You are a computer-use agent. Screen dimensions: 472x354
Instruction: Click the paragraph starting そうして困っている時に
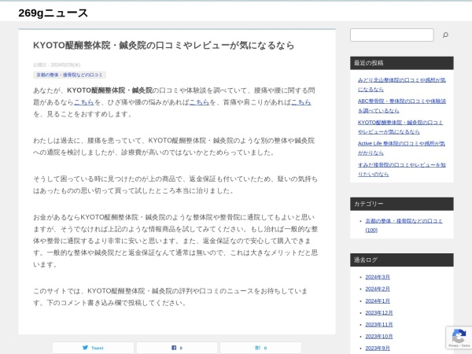(x=175, y=185)
